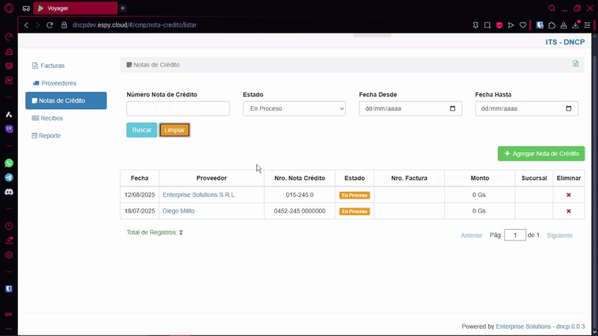
Task: Delete the Diego Milito credit note row
Action: [568, 211]
